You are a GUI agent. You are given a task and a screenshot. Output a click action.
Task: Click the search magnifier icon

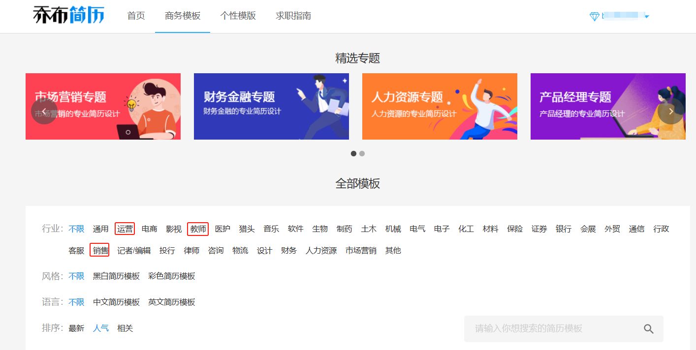point(648,329)
